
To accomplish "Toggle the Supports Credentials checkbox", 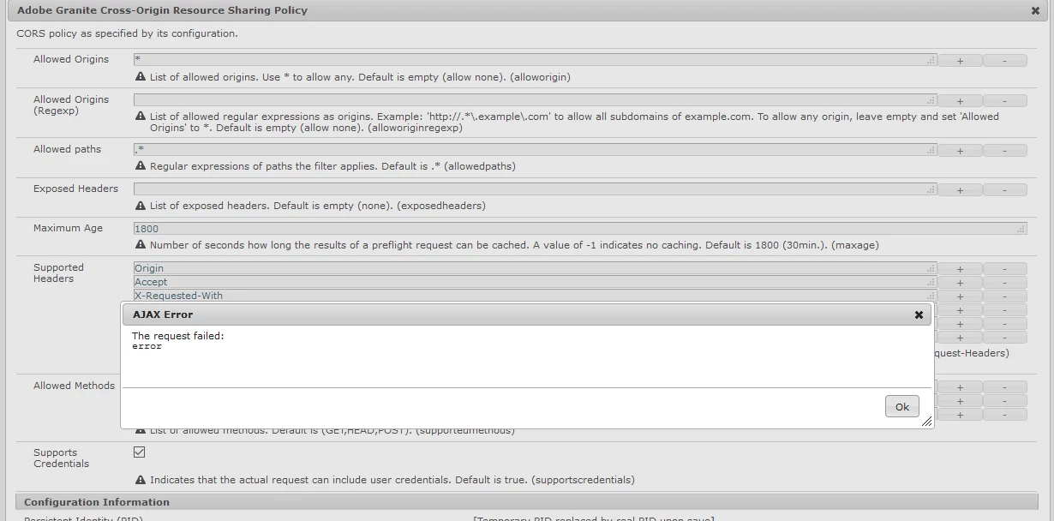I will pos(140,452).
